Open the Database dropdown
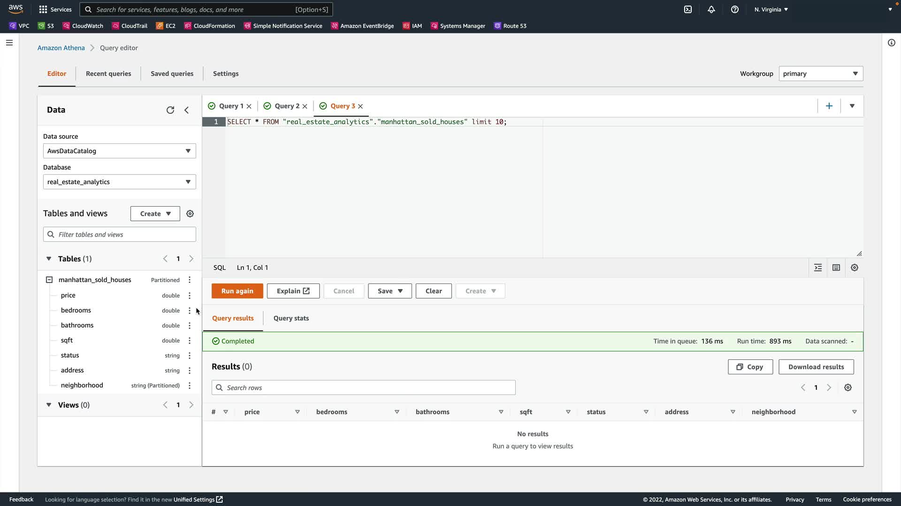The width and height of the screenshot is (901, 506). [119, 182]
